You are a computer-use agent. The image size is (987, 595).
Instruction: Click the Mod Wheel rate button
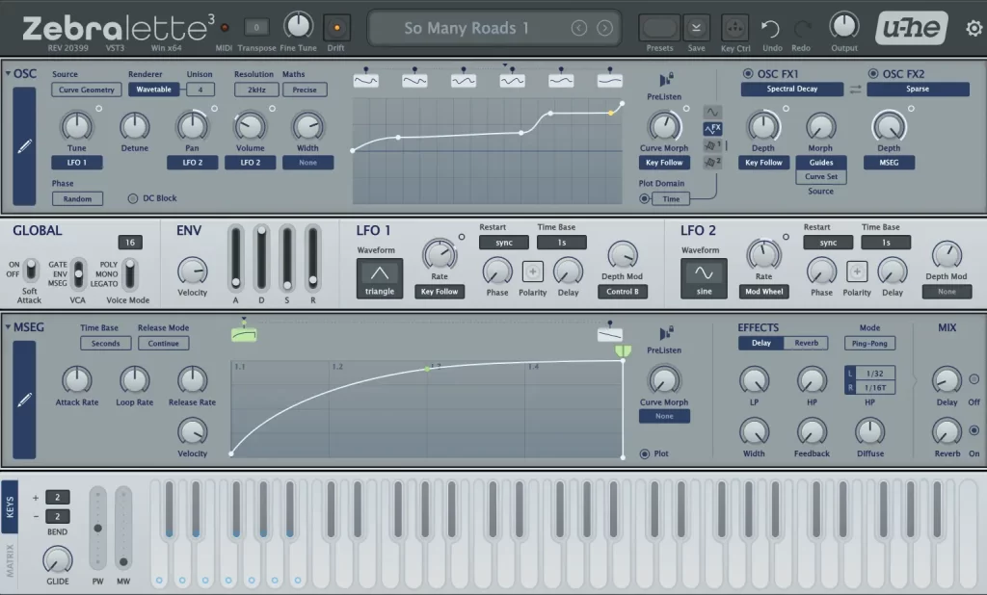pyautogui.click(x=763, y=292)
